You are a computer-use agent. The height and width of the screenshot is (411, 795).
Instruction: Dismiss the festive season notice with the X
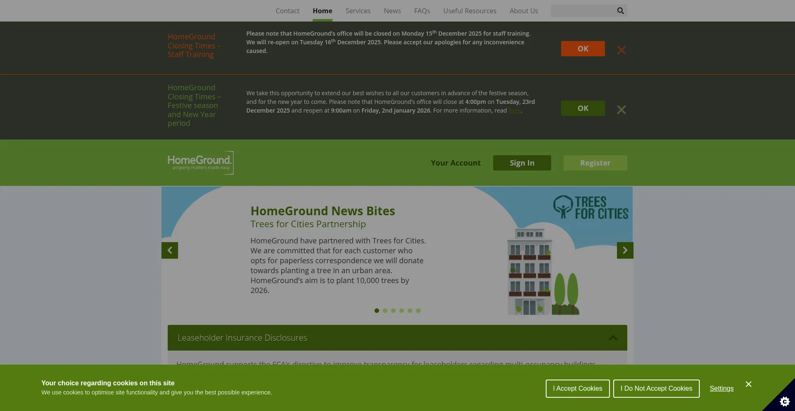[621, 110]
